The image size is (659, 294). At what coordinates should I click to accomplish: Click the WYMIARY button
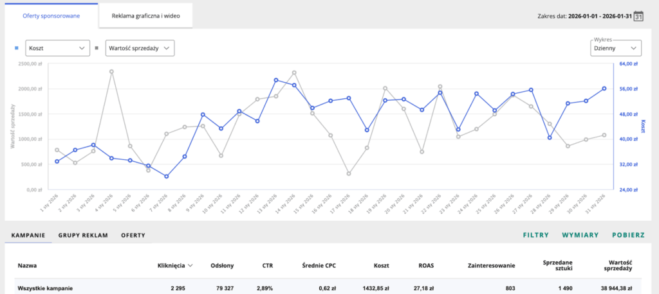580,236
